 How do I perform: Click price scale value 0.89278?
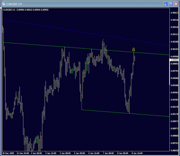pyautogui.click(x=174, y=107)
